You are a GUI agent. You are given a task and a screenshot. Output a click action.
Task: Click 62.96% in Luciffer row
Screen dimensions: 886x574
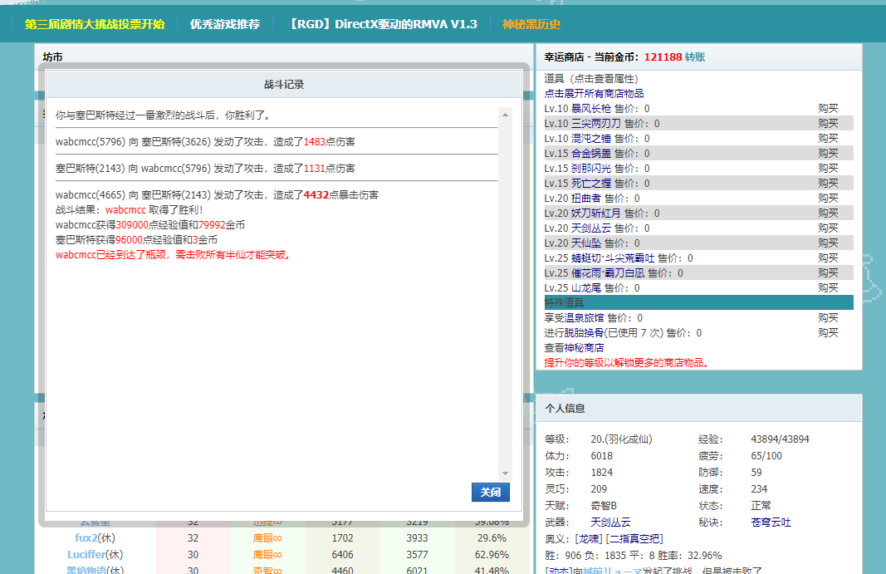point(492,555)
